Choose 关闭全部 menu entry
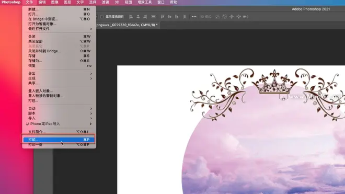This screenshot has height=194, width=345. pyautogui.click(x=59, y=41)
